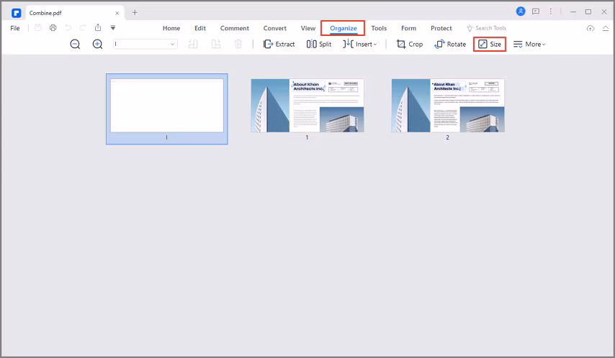The height and width of the screenshot is (358, 615).
Task: Select the Extract pages tool
Action: tap(279, 45)
